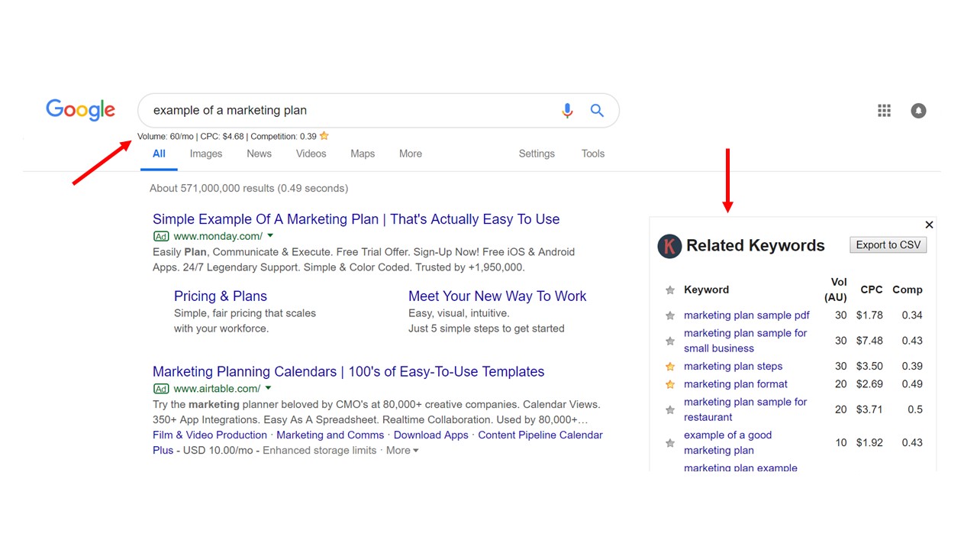Click the Keywords Everywhere K logo
Image resolution: width=977 pixels, height=550 pixels.
[x=669, y=246]
